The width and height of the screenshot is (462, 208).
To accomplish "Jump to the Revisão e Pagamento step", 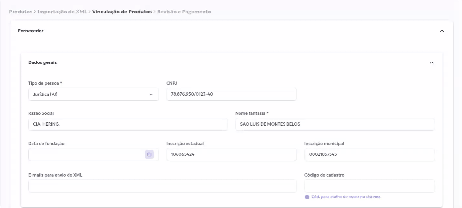I will pos(184,12).
